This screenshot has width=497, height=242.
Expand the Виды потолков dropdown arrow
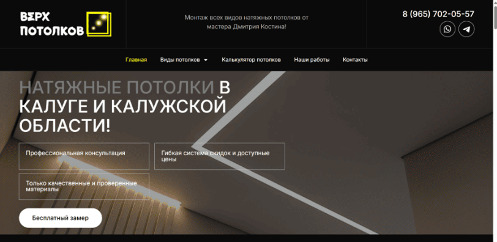(206, 60)
